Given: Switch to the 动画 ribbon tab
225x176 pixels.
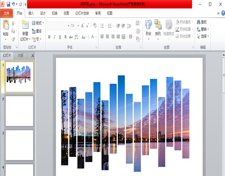Looking at the screenshot, I should point(66,13).
